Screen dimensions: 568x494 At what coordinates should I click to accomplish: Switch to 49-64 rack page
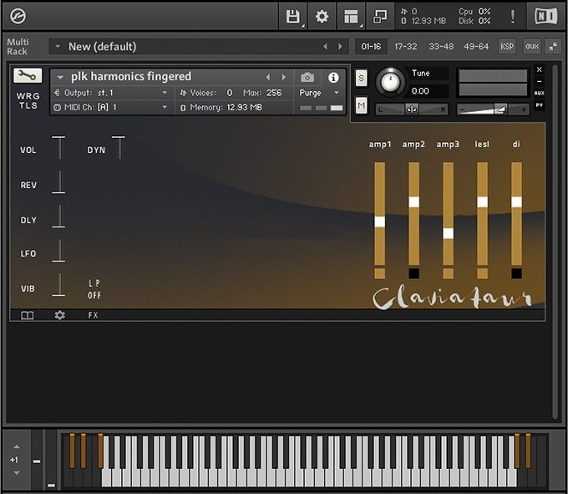pyautogui.click(x=476, y=47)
